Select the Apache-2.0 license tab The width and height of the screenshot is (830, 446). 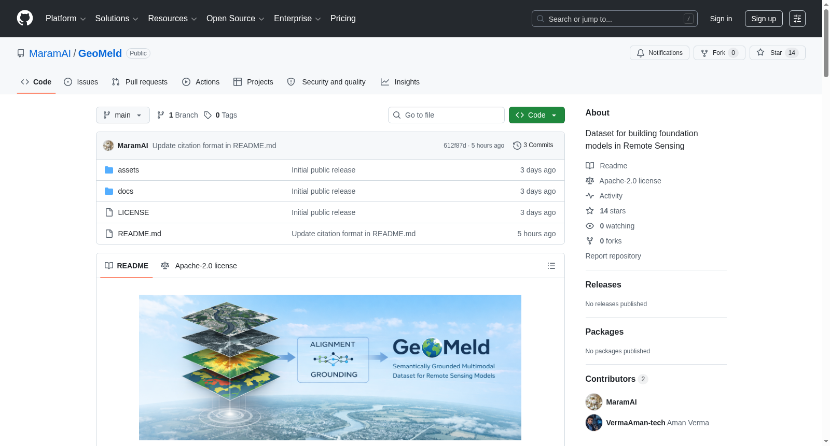[199, 266]
